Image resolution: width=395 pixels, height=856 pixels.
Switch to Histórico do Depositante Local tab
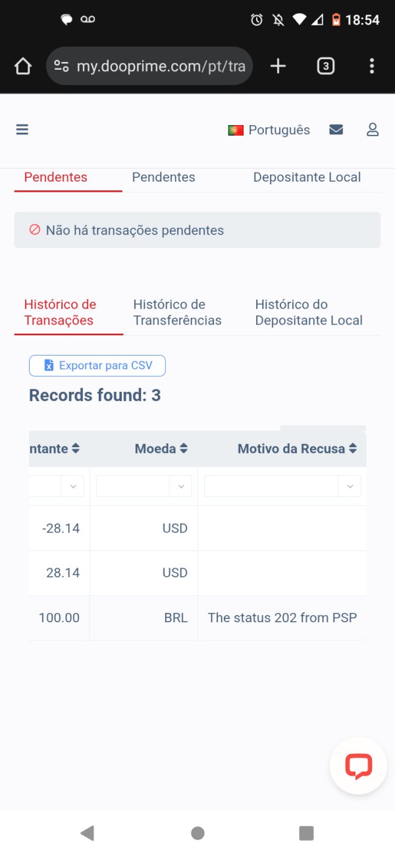tap(309, 312)
